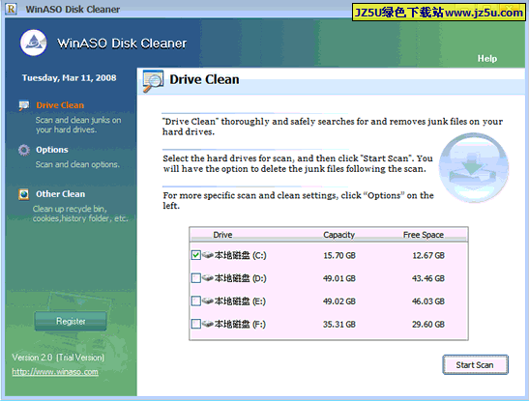Select the 12.67 GB free space cell

point(428,255)
